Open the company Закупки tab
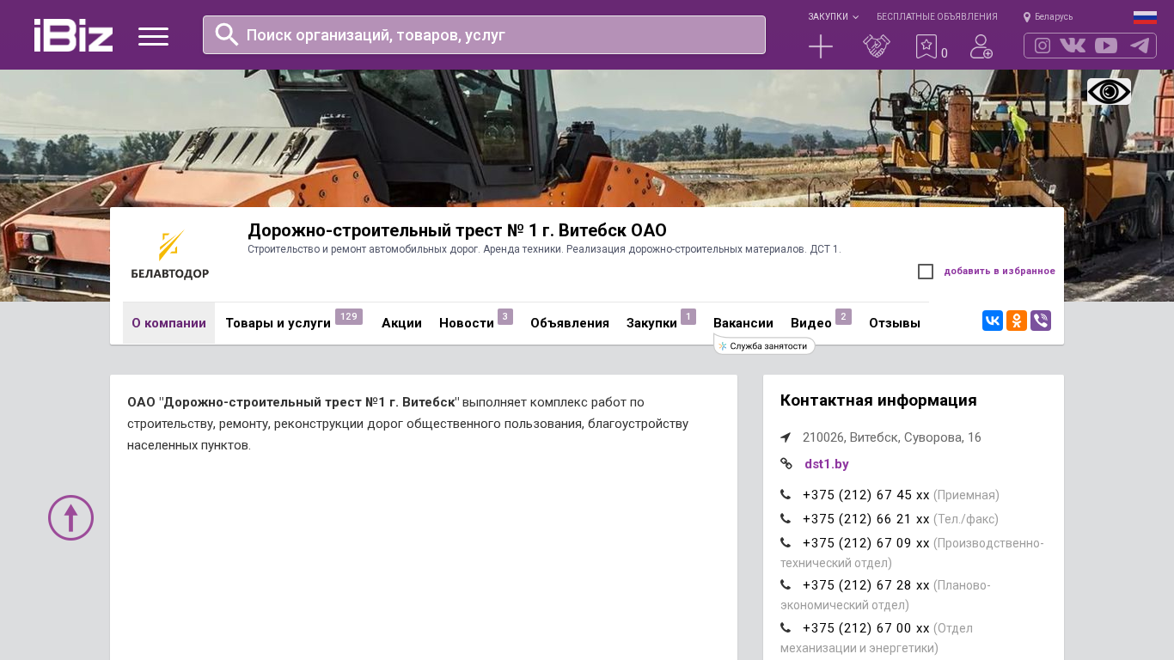 pyautogui.click(x=661, y=323)
